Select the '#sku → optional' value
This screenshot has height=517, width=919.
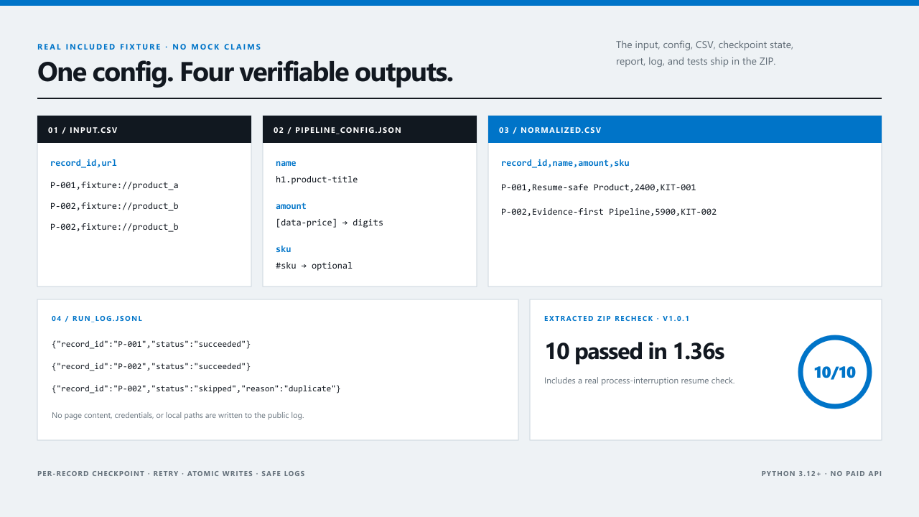314,266
